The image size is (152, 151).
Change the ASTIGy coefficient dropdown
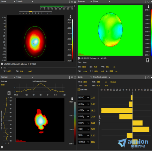[x=84, y=104]
